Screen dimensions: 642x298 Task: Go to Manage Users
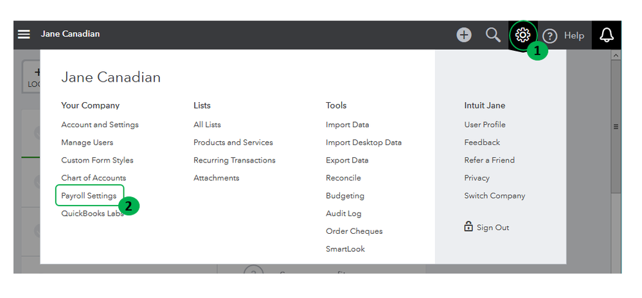[87, 143]
